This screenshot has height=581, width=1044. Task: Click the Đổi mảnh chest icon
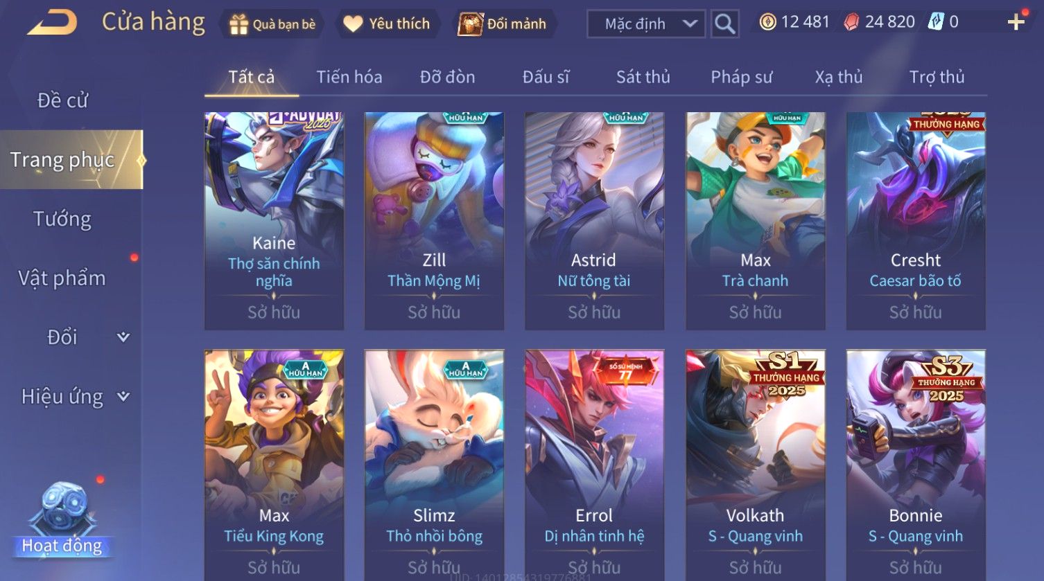coord(471,24)
